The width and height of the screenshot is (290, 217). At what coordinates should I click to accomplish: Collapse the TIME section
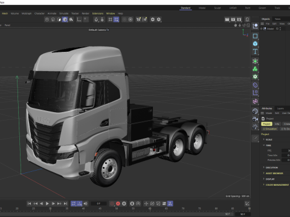pos(264,145)
